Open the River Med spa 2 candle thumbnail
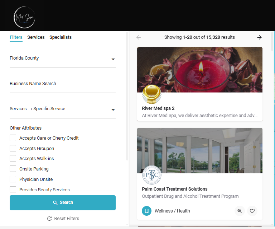 200,70
